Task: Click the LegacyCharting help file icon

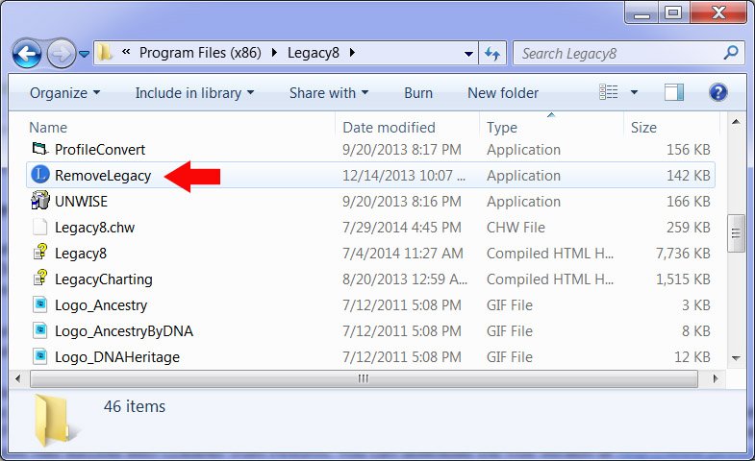Action: click(40, 278)
